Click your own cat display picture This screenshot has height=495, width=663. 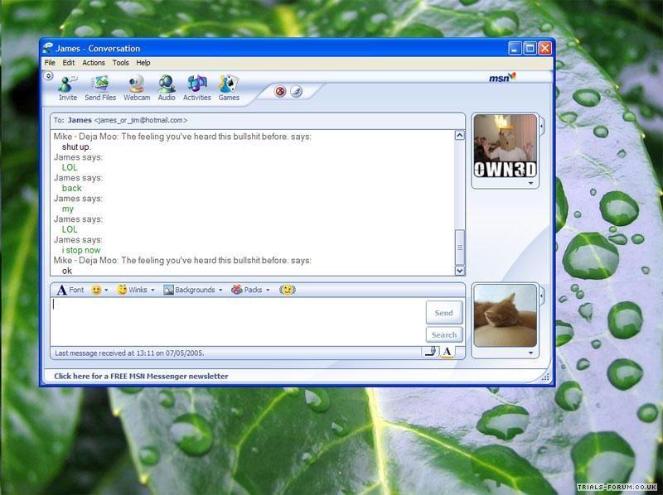pos(505,315)
